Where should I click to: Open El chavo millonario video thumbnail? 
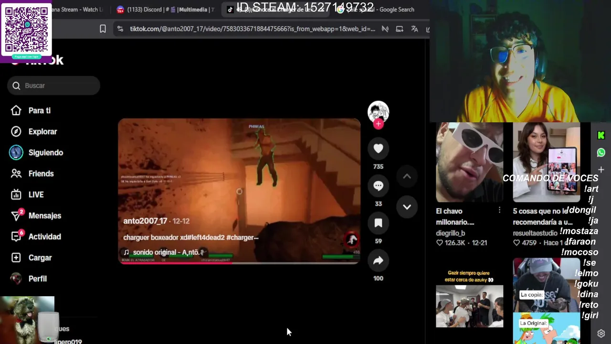[469, 162]
